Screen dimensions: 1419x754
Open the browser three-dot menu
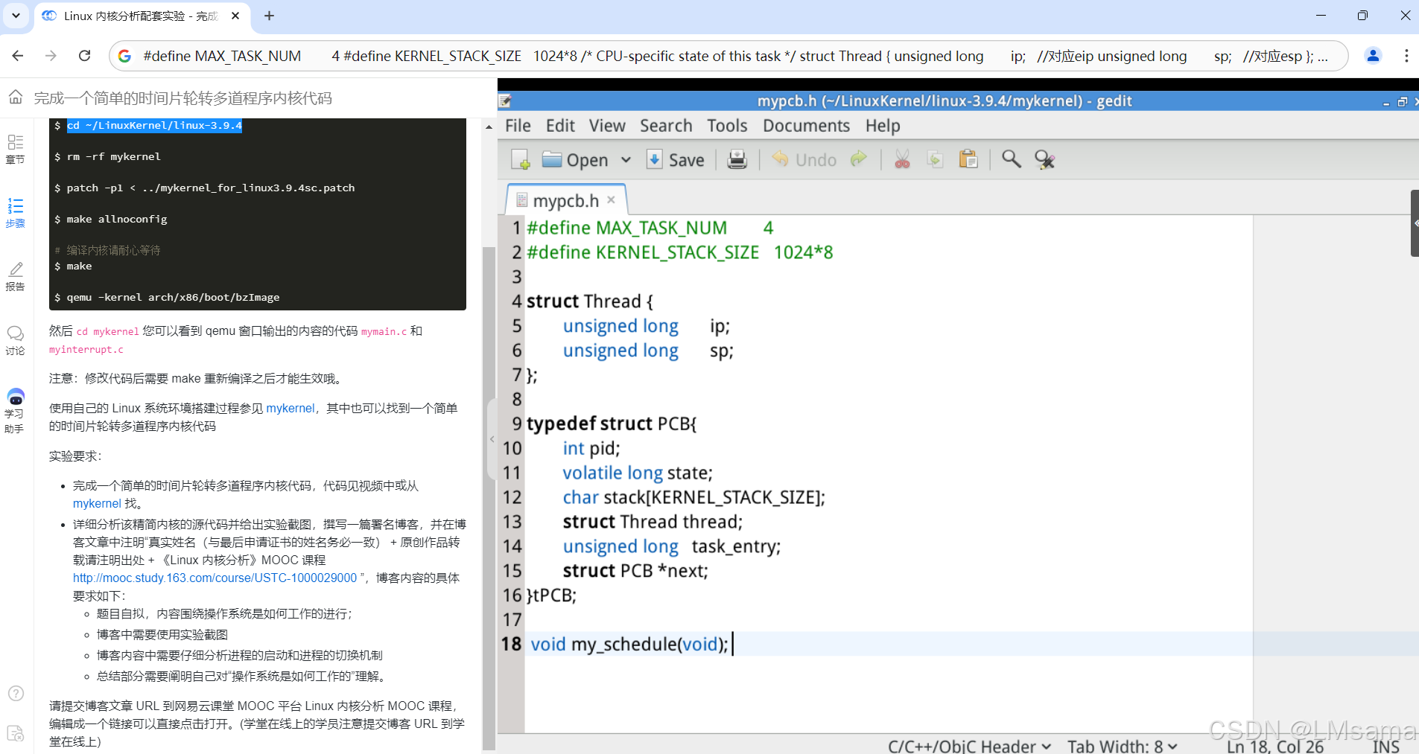point(1406,56)
